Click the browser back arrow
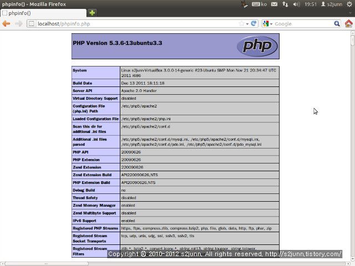The height and width of the screenshot is (266, 355). (6, 23)
